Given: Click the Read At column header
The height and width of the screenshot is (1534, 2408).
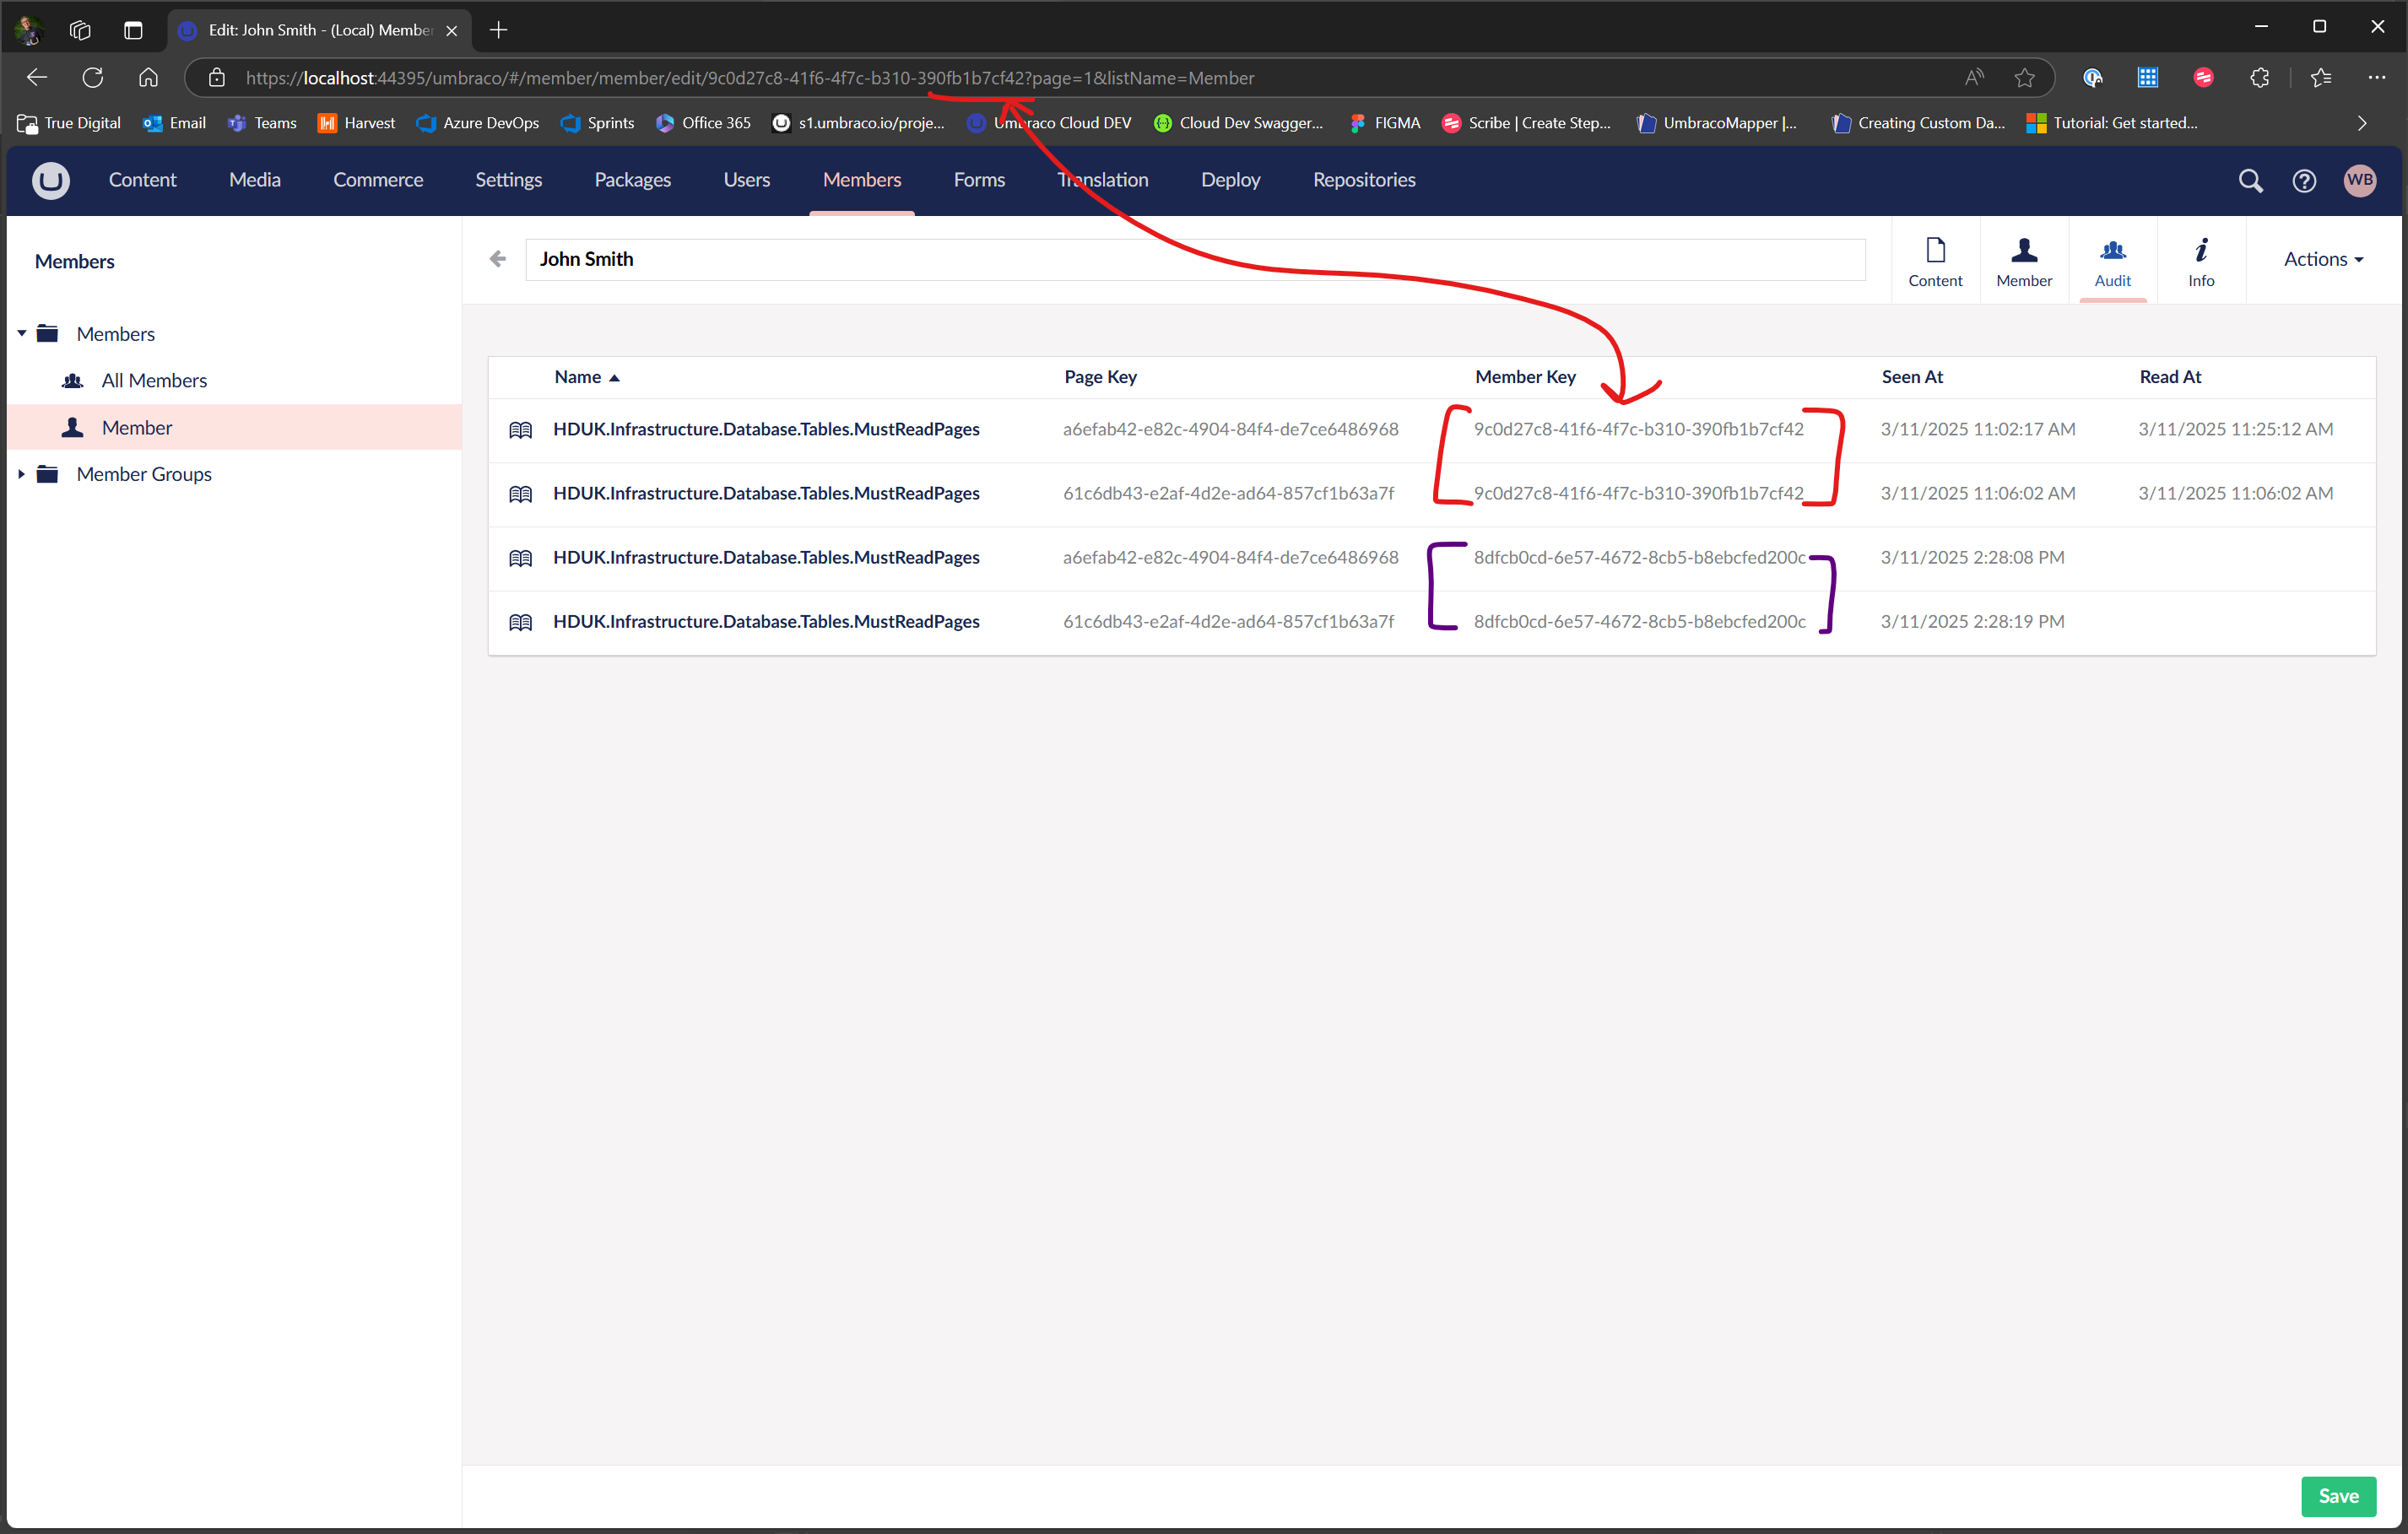Looking at the screenshot, I should [x=2170, y=377].
